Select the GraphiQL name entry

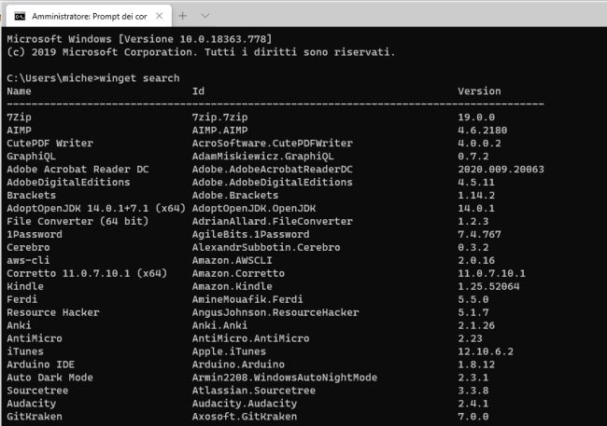(32, 157)
